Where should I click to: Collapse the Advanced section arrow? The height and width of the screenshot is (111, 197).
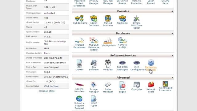pyautogui.click(x=172, y=78)
